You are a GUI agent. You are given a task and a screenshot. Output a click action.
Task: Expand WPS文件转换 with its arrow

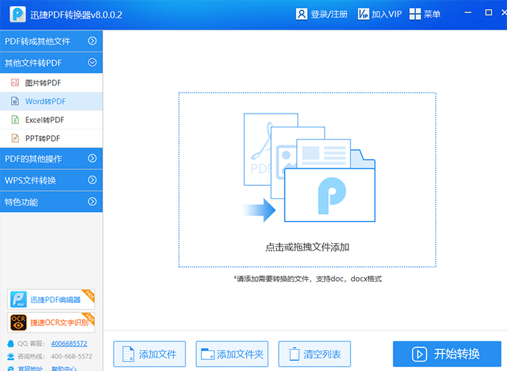pyautogui.click(x=92, y=180)
